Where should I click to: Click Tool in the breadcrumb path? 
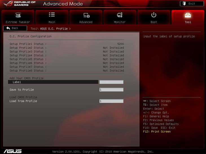(x=34, y=29)
